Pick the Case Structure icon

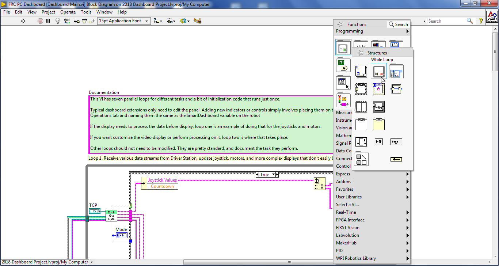tap(361, 89)
